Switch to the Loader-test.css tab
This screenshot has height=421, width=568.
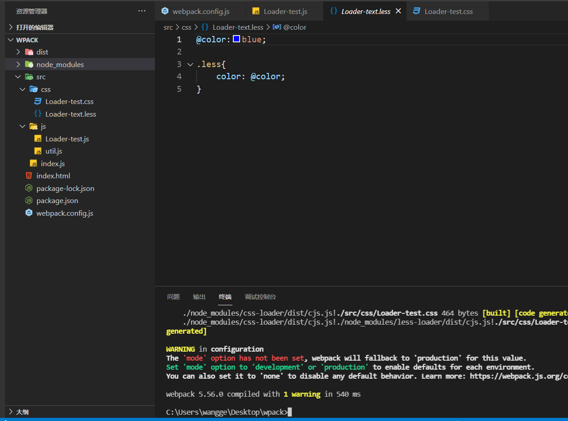448,11
